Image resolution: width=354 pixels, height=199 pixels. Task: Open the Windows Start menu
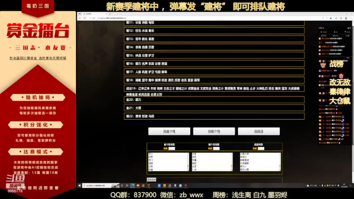80,185
